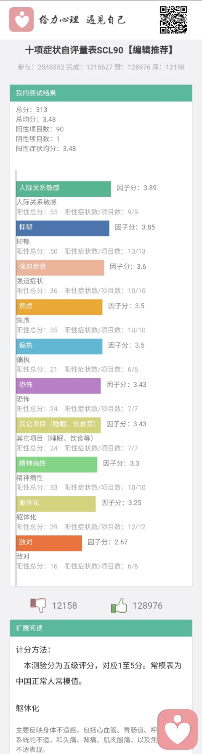Tap the 128976 like count
The height and width of the screenshot is (754, 202).
coord(147,606)
